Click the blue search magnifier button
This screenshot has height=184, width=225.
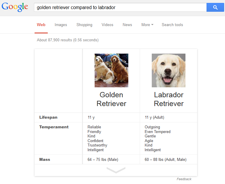point(215,7)
